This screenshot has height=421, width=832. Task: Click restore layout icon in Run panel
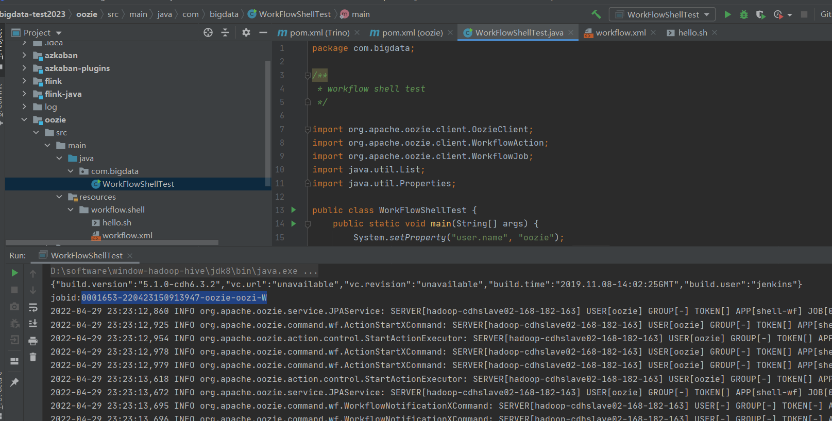coord(14,361)
